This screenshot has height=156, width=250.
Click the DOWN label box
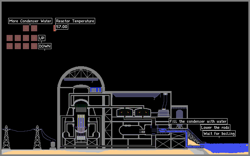coord(45,46)
